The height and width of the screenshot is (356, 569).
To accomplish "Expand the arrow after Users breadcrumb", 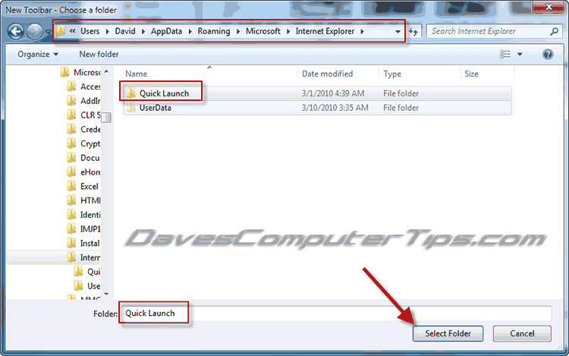I will click(108, 32).
